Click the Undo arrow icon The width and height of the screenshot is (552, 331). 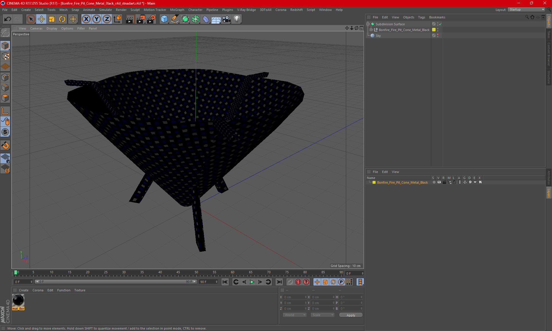point(7,19)
